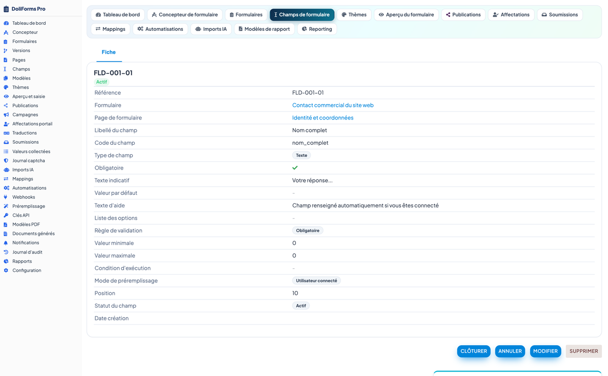The height and width of the screenshot is (376, 608).
Task: Open Tableau de bord sidebar icon
Action: pos(6,23)
